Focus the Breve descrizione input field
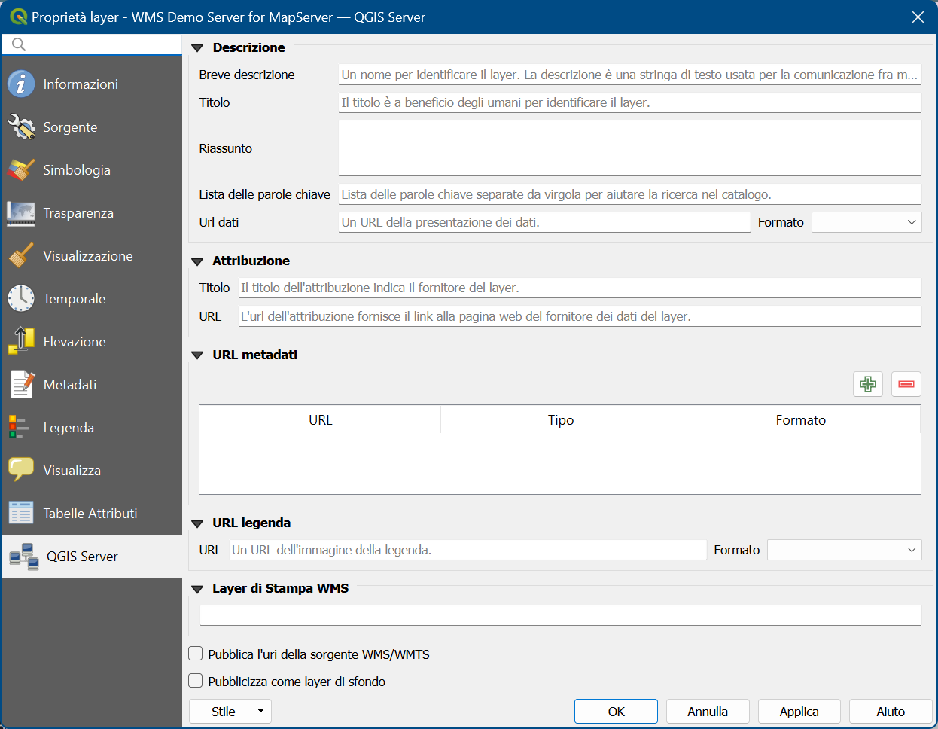This screenshot has height=729, width=938. [x=630, y=75]
